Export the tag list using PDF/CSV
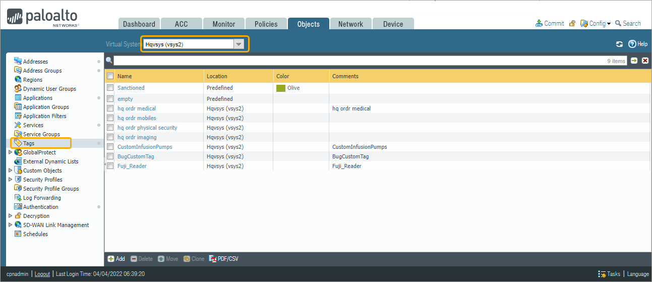 click(224, 259)
